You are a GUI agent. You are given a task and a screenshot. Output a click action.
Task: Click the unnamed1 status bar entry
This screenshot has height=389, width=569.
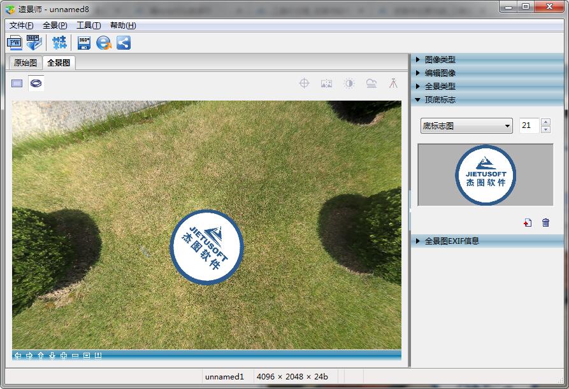point(224,377)
